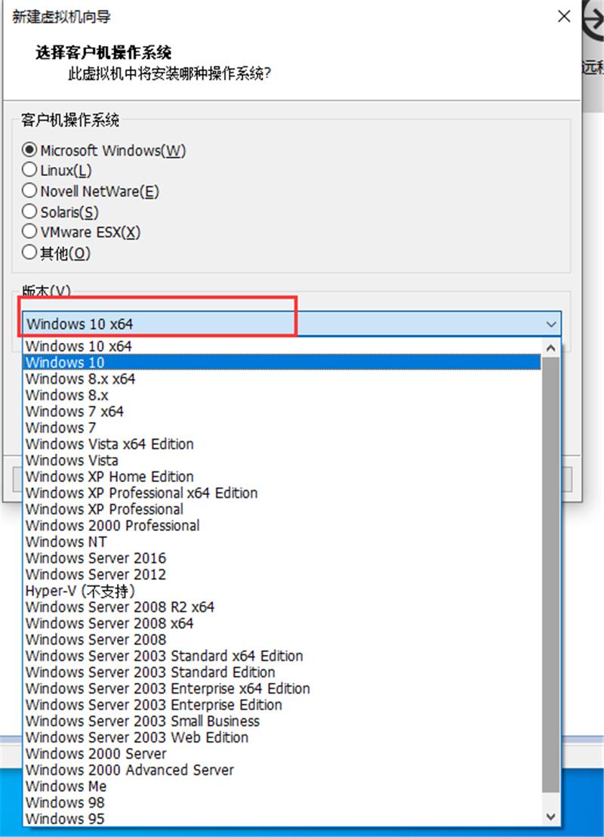The width and height of the screenshot is (604, 837).
Task: Choose Windows Vista x64 Edition
Action: pos(282,444)
